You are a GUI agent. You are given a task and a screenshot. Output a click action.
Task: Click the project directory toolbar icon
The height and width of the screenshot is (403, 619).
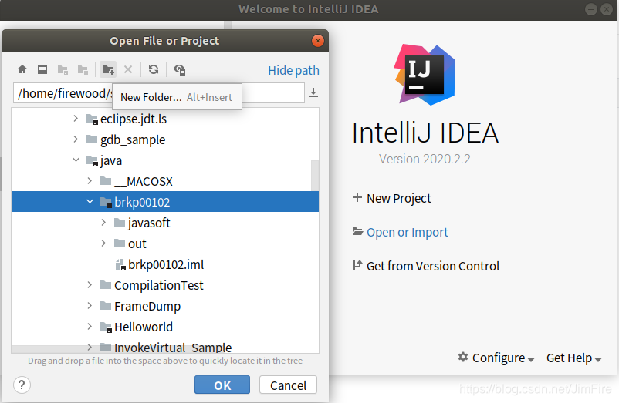(x=63, y=70)
